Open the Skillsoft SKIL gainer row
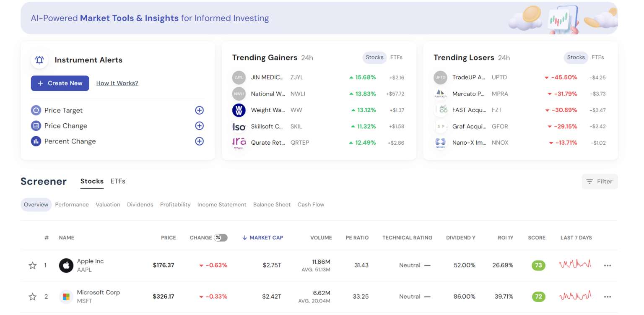Viewport: 644px width, 315px height. (x=318, y=127)
